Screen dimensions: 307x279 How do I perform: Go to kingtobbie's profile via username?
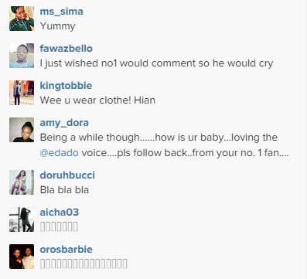[66, 86]
